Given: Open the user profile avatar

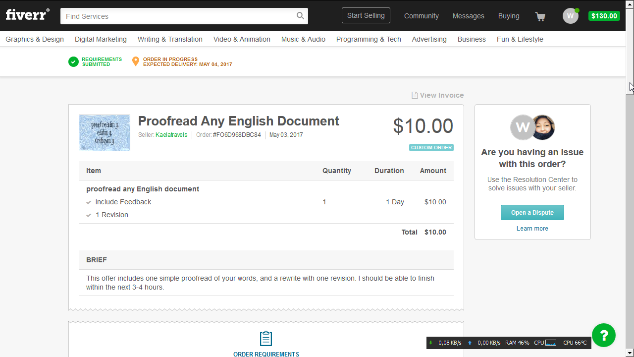Looking at the screenshot, I should pyautogui.click(x=570, y=16).
